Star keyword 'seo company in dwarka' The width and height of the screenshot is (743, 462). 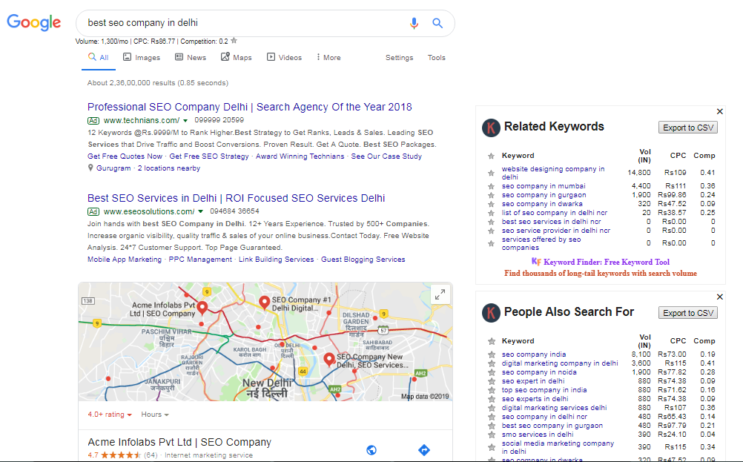point(492,204)
